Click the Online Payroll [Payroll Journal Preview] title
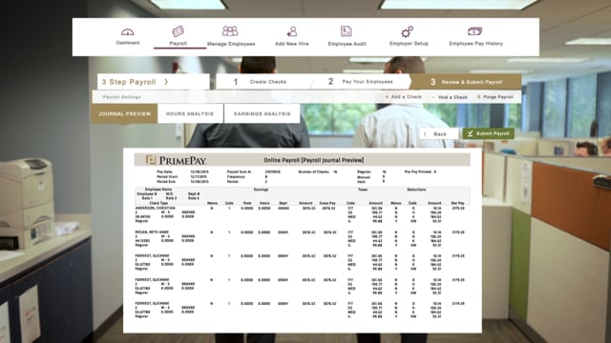611x343 pixels. [x=314, y=160]
